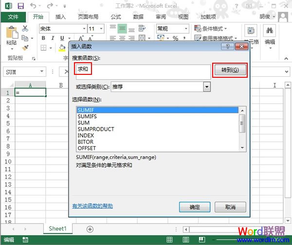Viewport: 292px width, 245px height.
Task: Click the percent style icon
Action: (x=175, y=38)
